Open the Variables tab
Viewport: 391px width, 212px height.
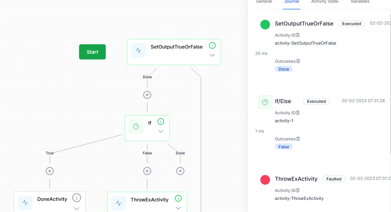[x=360, y=2]
